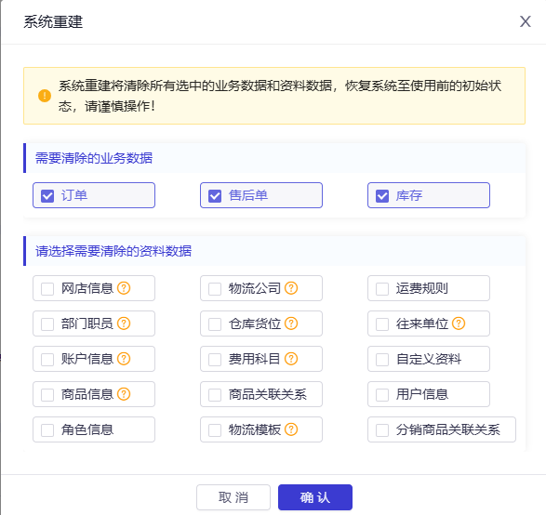Close the 系统重建 dialog
Screen dimensions: 546x515
pos(526,21)
